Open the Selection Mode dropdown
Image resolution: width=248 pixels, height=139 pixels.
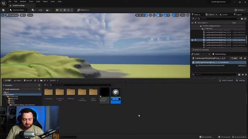(18, 10)
